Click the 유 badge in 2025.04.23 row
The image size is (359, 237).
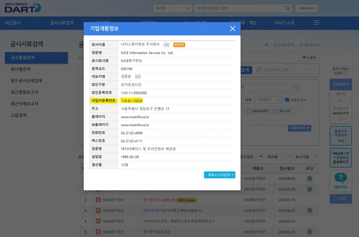[x=310, y=210]
